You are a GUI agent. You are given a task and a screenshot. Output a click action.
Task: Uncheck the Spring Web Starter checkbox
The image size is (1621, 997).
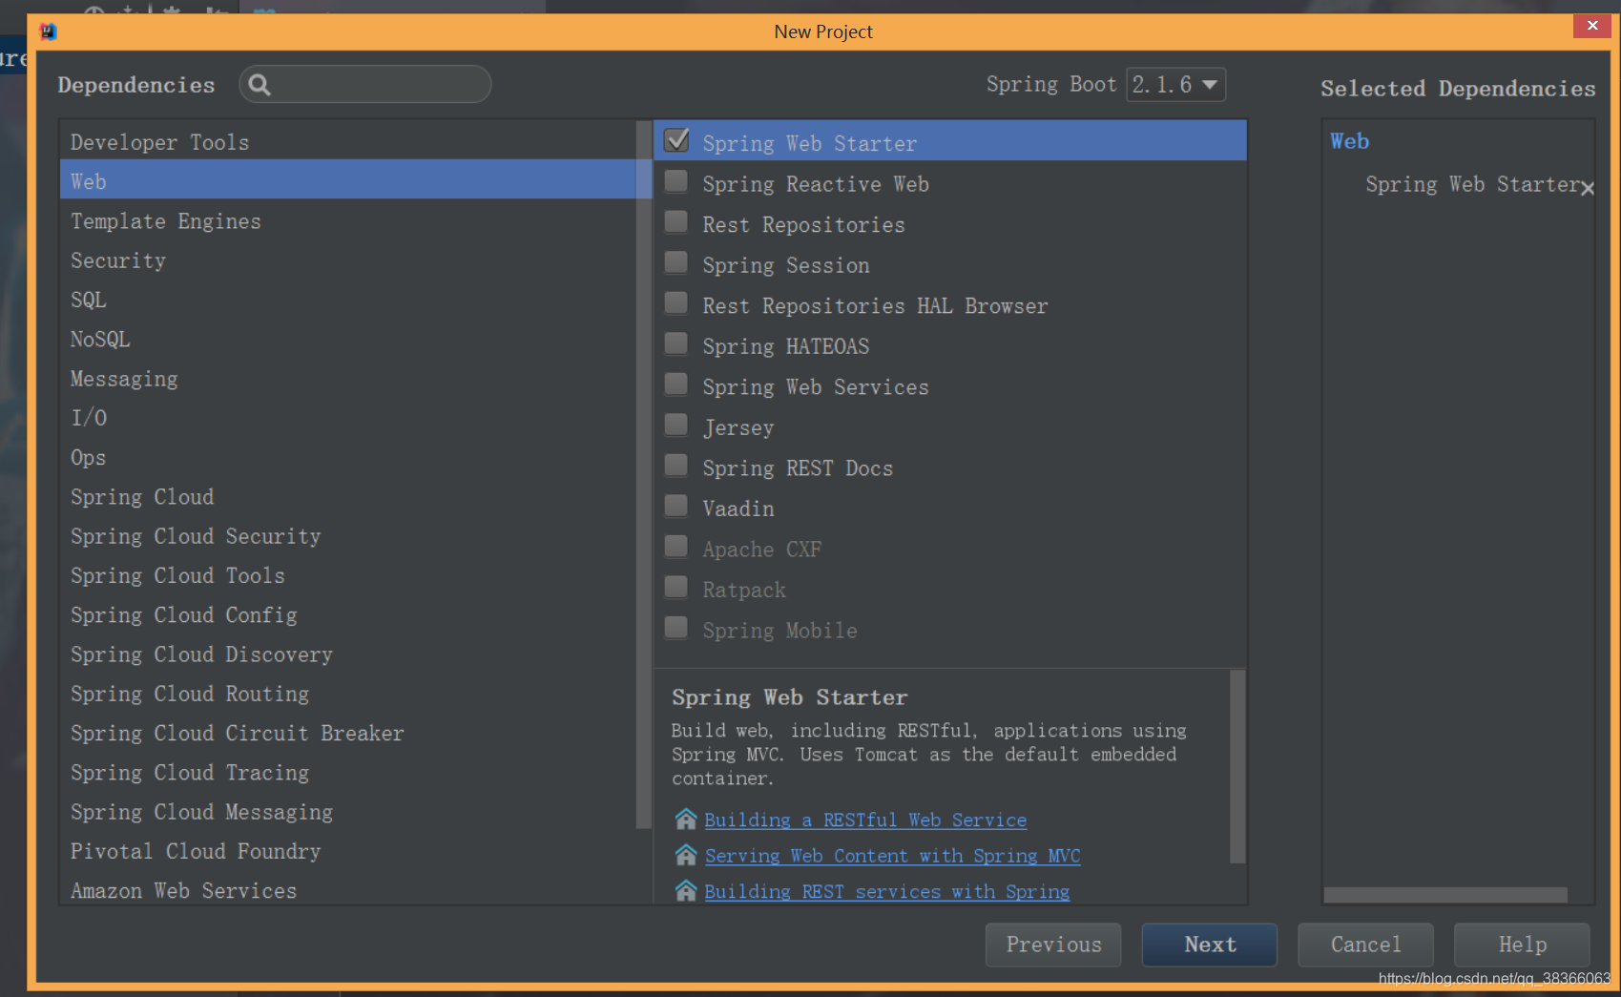[x=676, y=140]
